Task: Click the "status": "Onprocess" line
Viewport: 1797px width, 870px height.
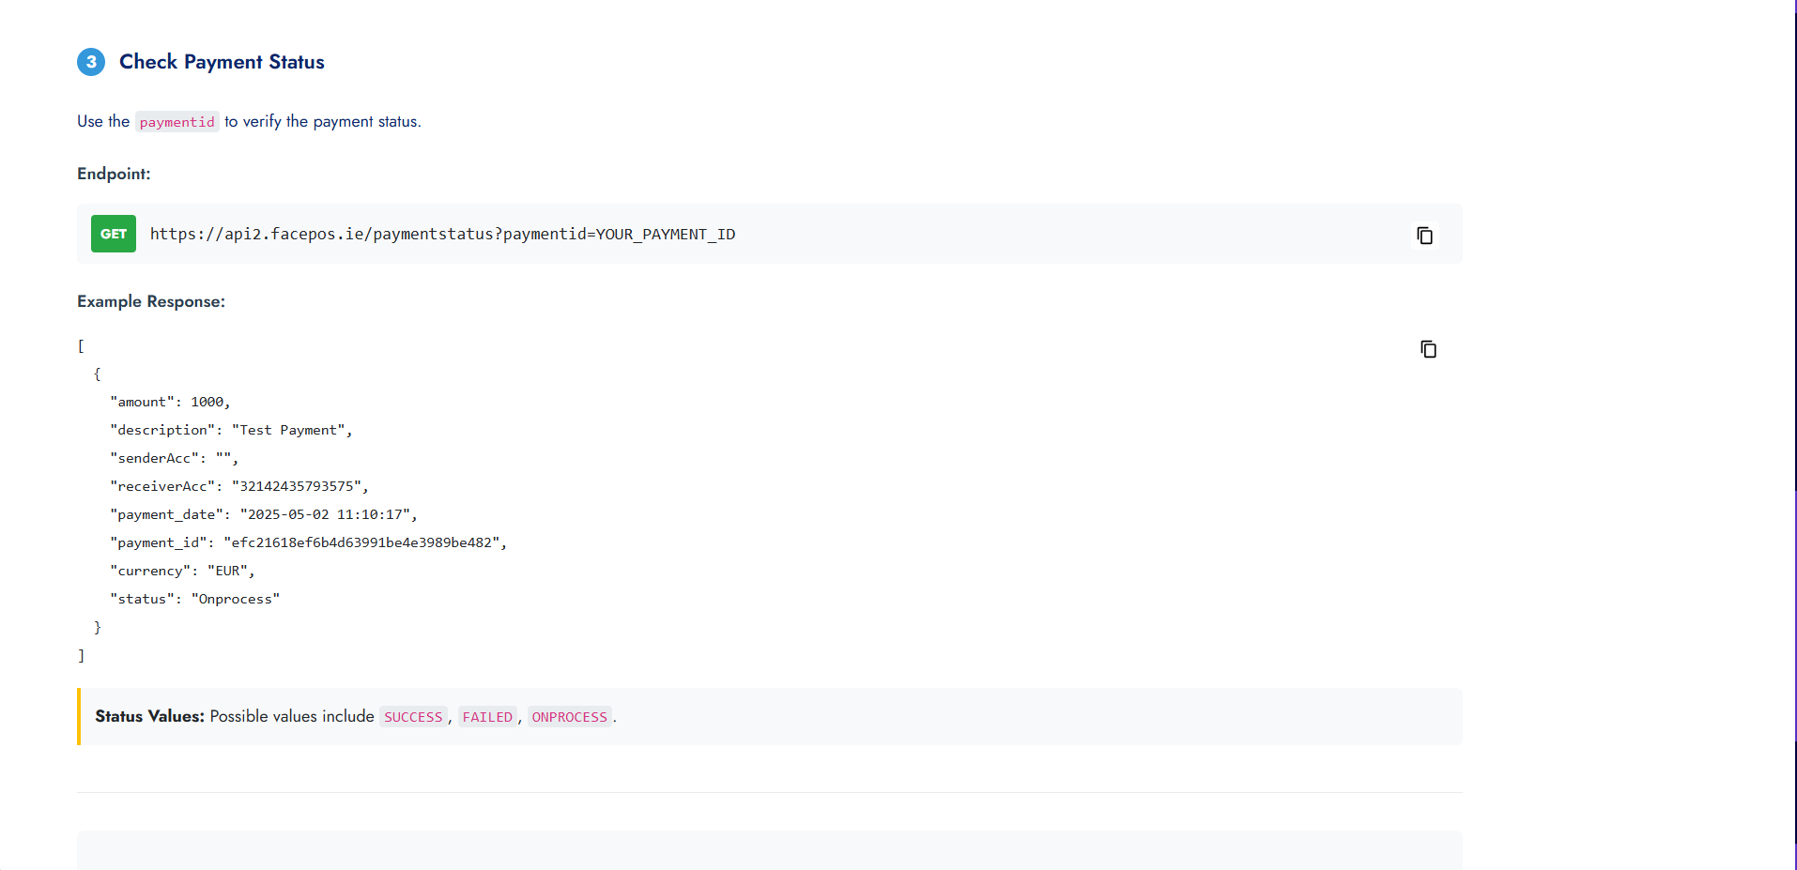Action: click(x=194, y=599)
